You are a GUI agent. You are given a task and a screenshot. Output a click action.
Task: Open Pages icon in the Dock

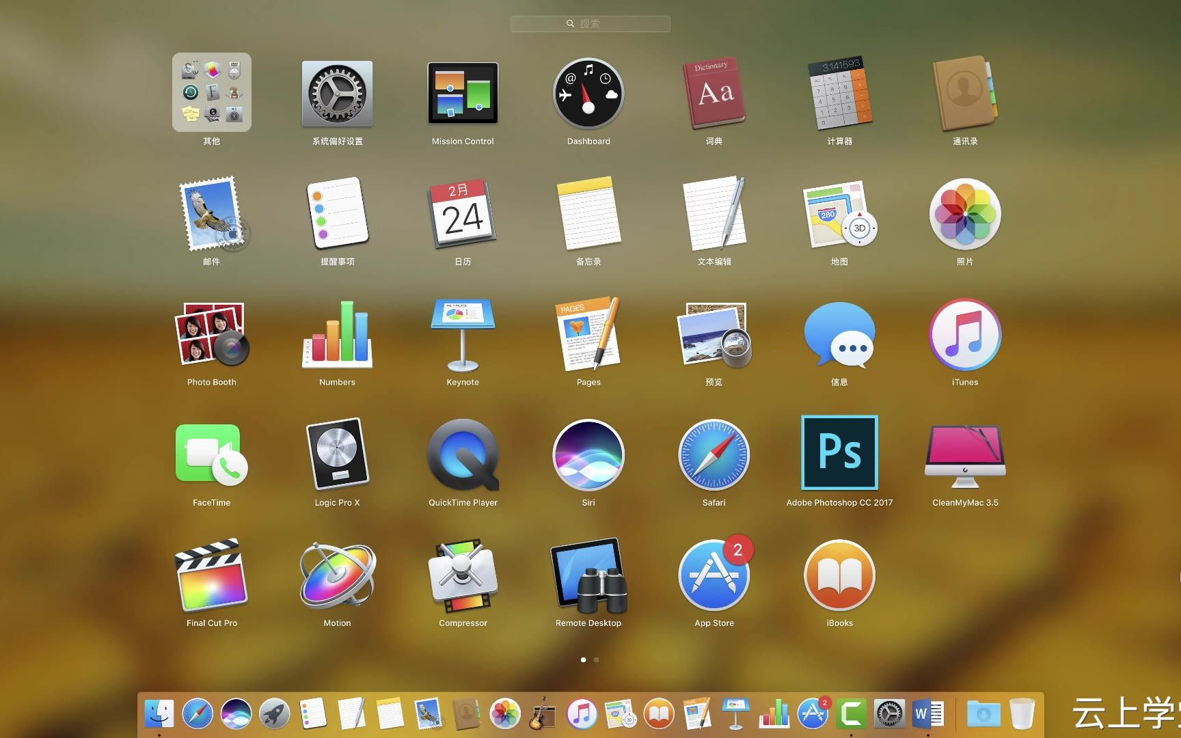(697, 714)
